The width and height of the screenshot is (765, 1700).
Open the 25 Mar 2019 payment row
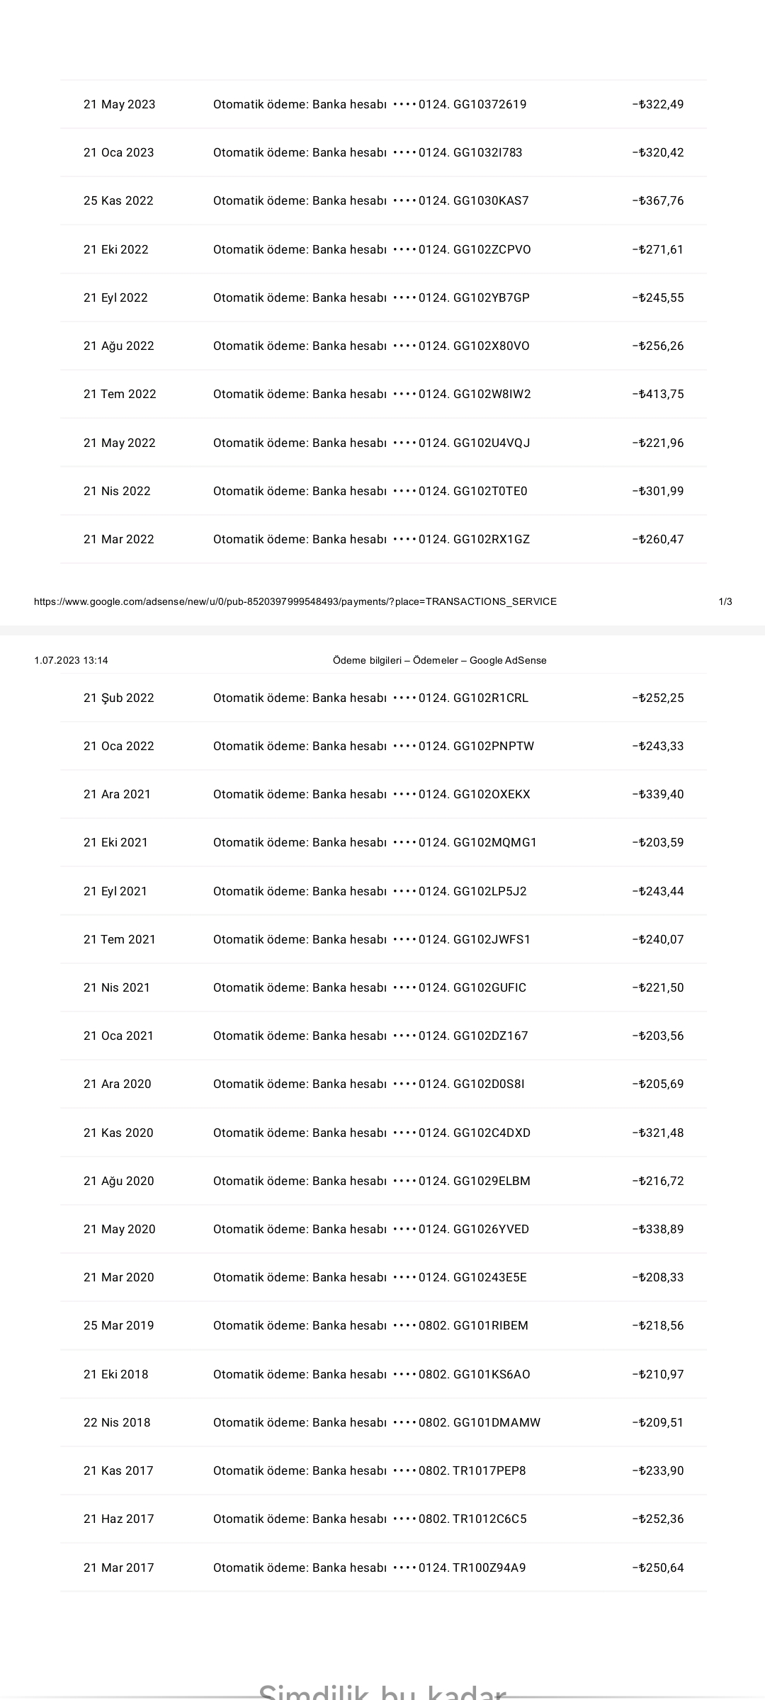click(x=383, y=1326)
